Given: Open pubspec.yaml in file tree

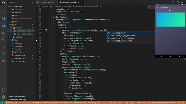Looking at the screenshot, I should point(20,58).
